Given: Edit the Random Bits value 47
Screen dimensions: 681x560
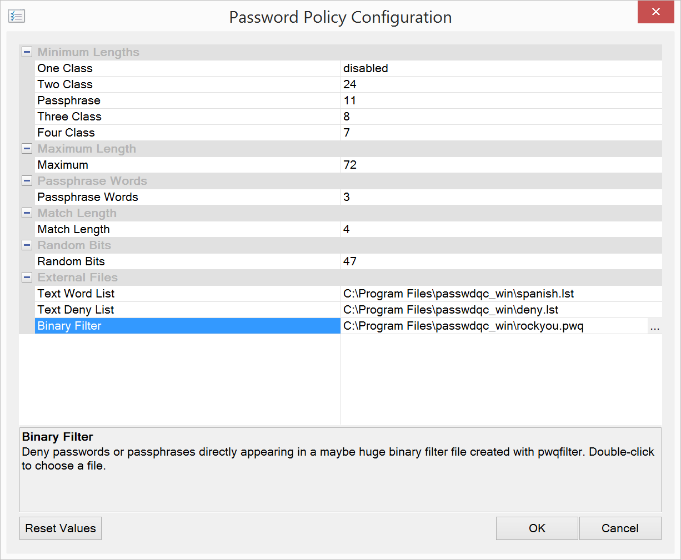Looking at the screenshot, I should [500, 261].
